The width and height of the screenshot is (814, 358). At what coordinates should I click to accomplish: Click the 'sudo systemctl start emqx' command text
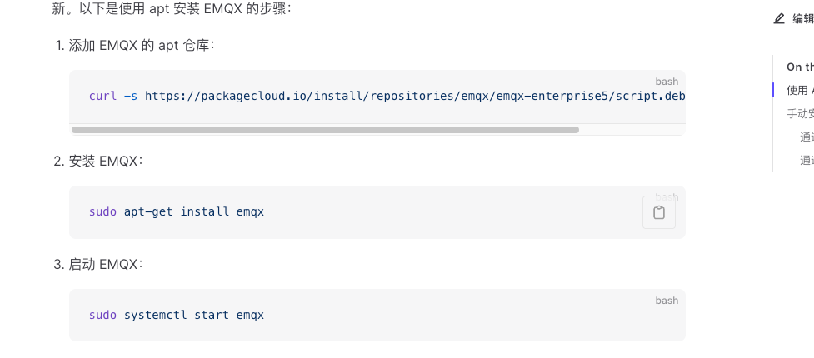point(176,315)
